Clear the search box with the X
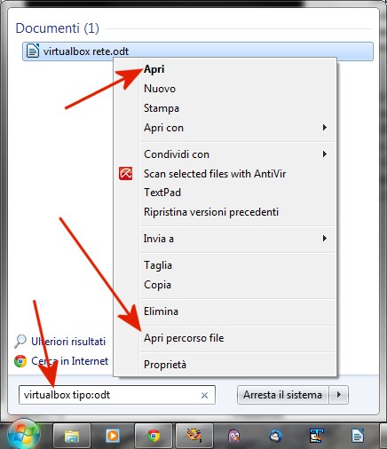 pos(204,395)
